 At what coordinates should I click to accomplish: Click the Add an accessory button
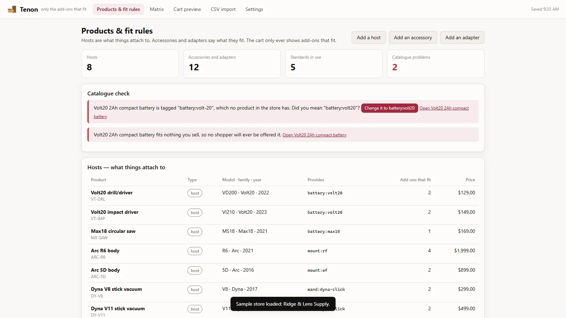pyautogui.click(x=413, y=37)
